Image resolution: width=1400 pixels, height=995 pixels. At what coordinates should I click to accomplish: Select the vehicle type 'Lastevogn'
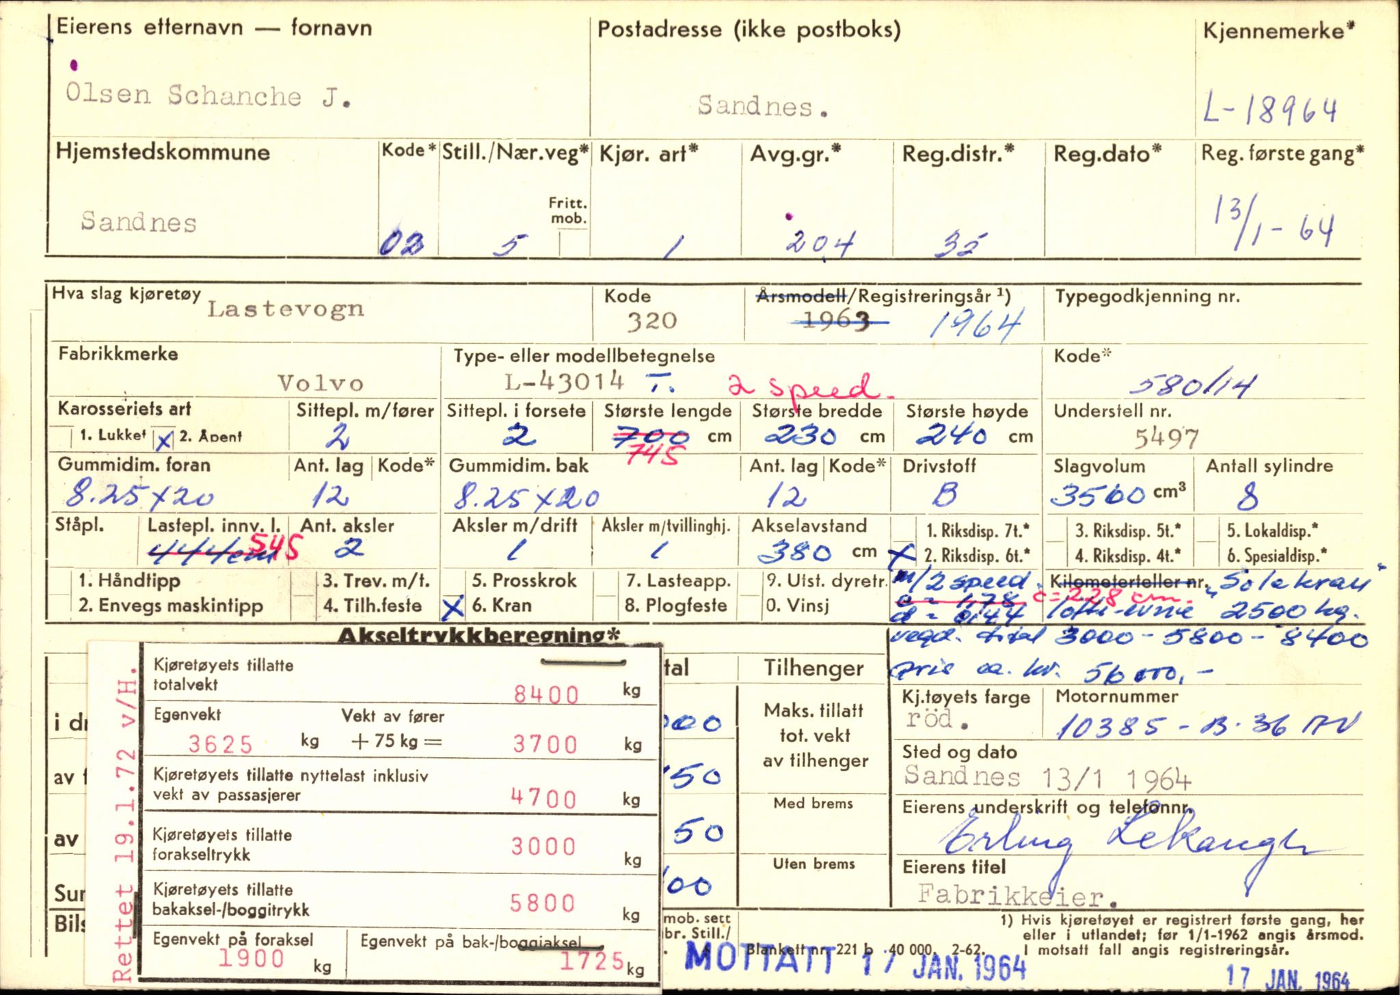point(286,308)
